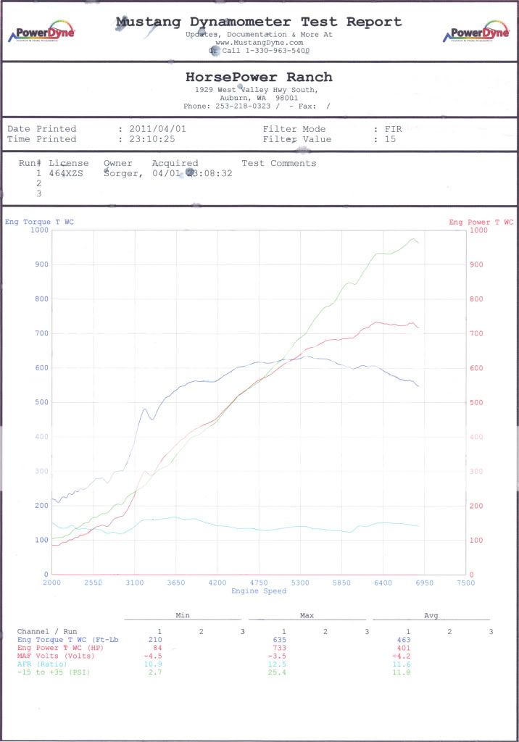This screenshot has width=519, height=742.
Task: Click the max MAF volts value -3.5
Action: click(277, 655)
